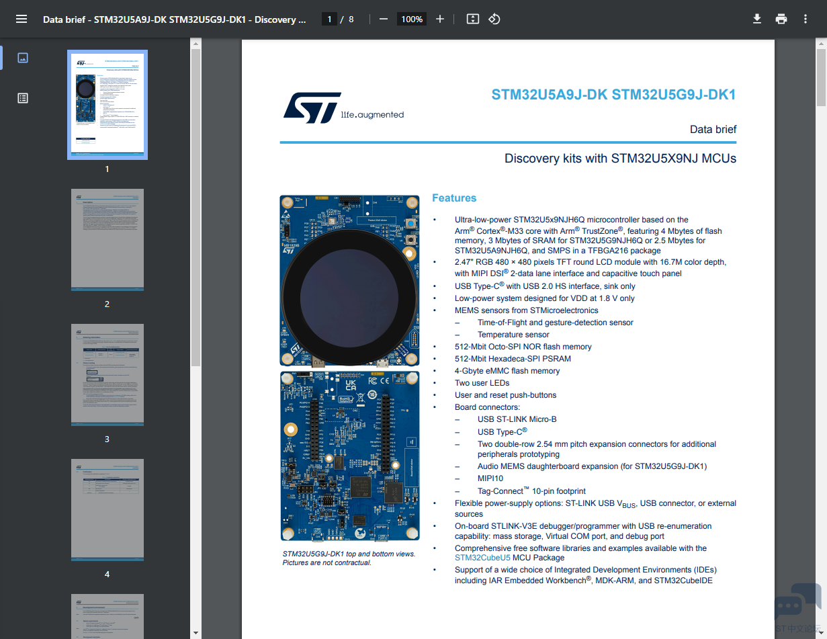Viewport: 827px width, 639px height.
Task: Click the board bottom view image
Action: [349, 456]
